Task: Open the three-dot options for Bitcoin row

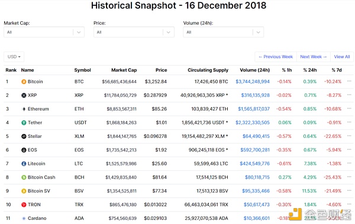Action: click(x=349, y=81)
